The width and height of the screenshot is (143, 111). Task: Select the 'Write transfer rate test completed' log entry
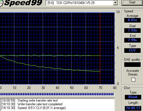32,104
